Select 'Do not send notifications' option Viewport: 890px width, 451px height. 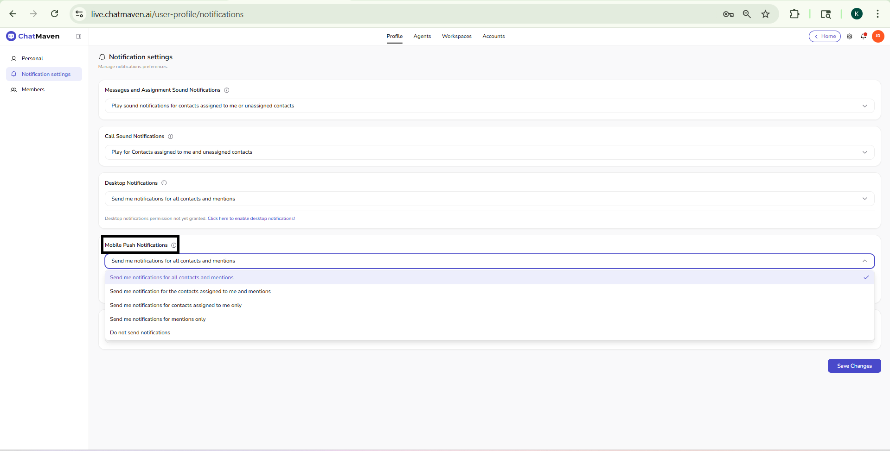[x=140, y=333]
